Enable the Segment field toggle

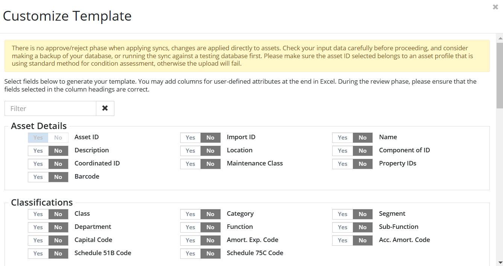(x=342, y=214)
